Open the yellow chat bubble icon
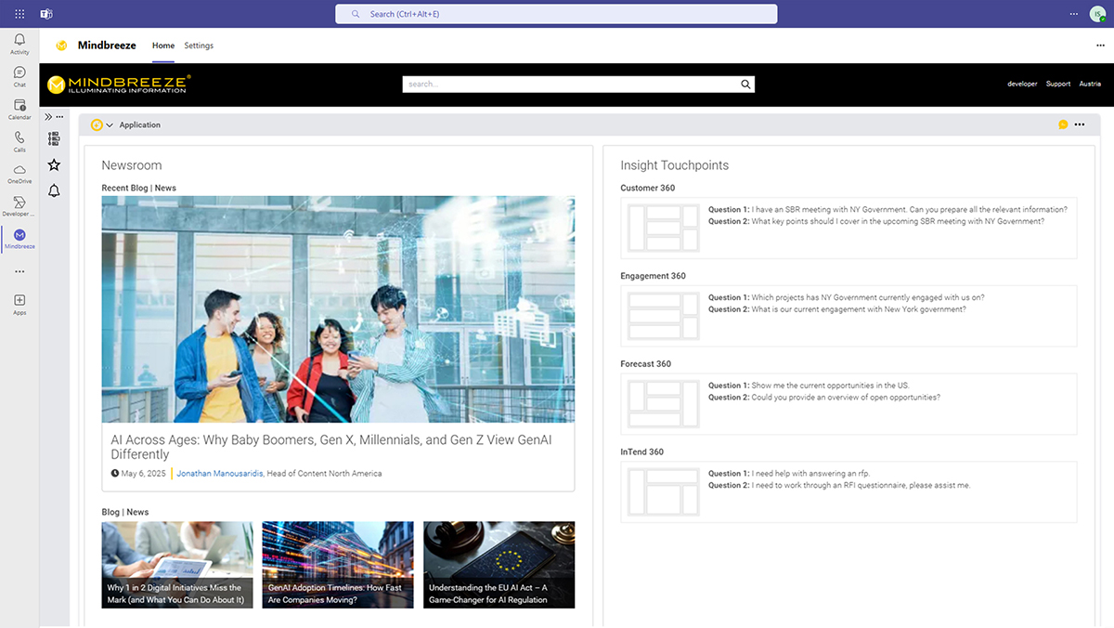 coord(1063,124)
